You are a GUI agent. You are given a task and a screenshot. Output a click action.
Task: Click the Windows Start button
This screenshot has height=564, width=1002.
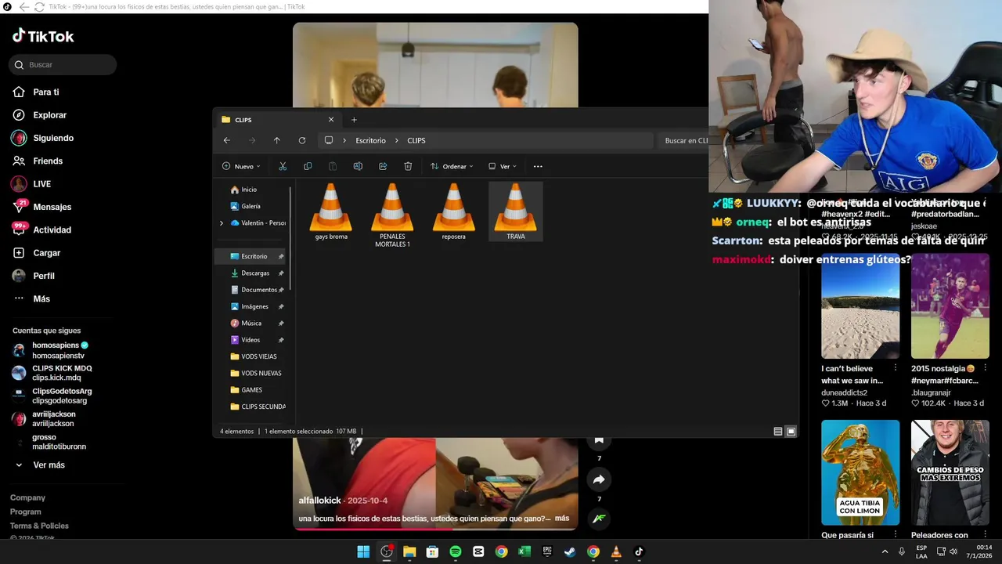coord(363,551)
